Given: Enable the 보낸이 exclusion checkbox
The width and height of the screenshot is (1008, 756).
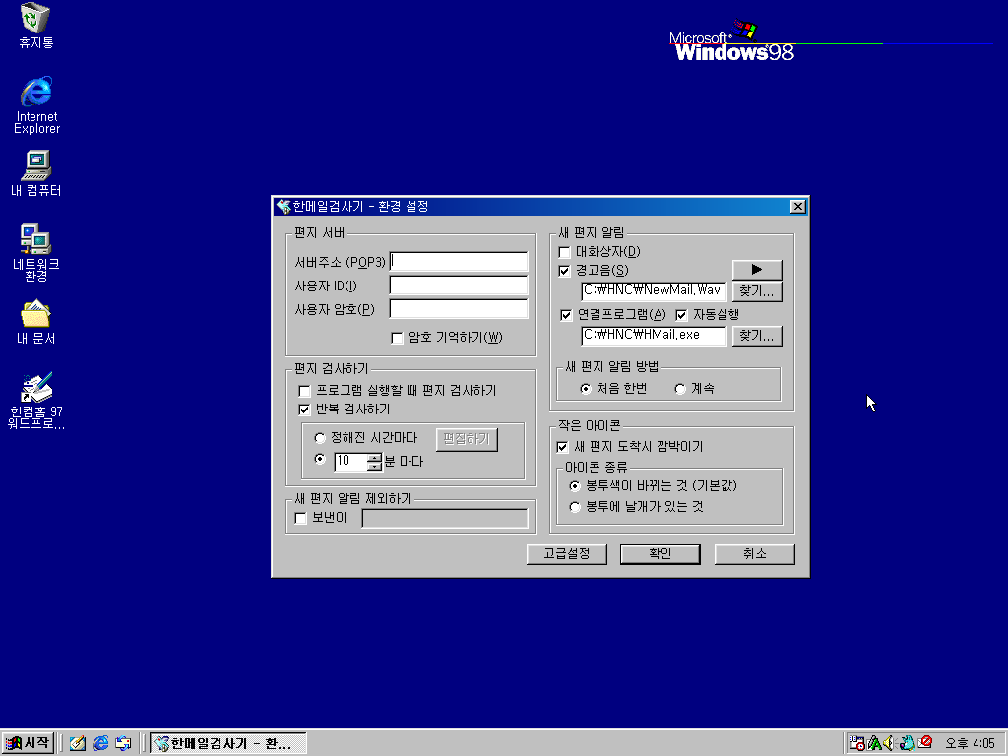Looking at the screenshot, I should click(x=301, y=518).
